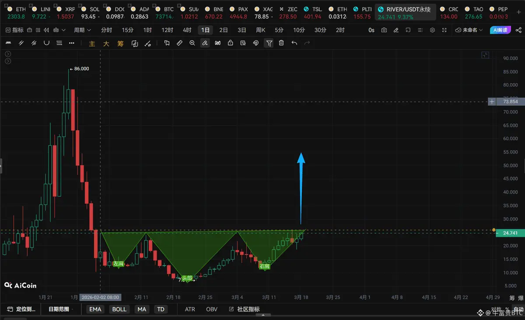The width and height of the screenshot is (525, 320).
Task: Take a chart screenshot with camera icon
Action: point(384,30)
